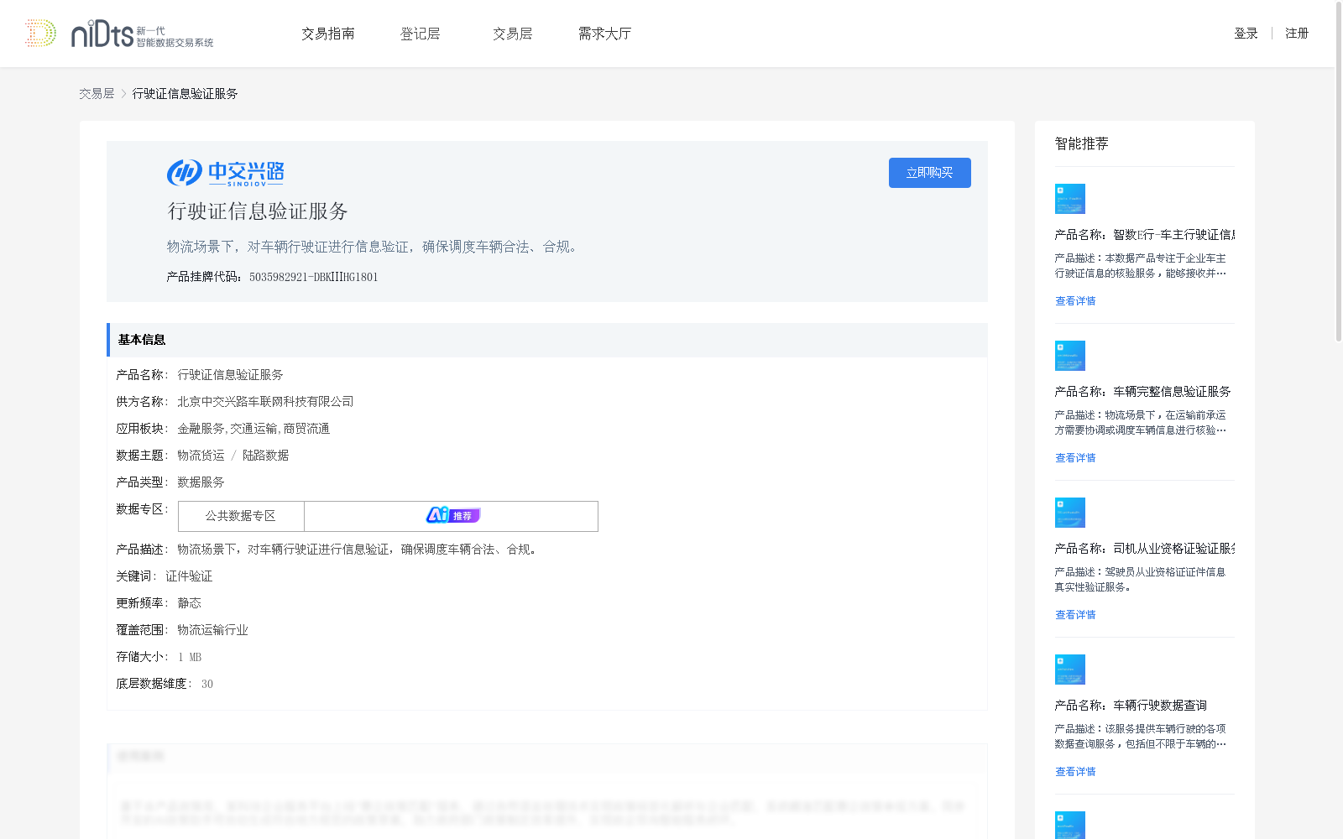The image size is (1343, 839).
Task: Click the 陆路数据 data theme text
Action: click(x=265, y=456)
